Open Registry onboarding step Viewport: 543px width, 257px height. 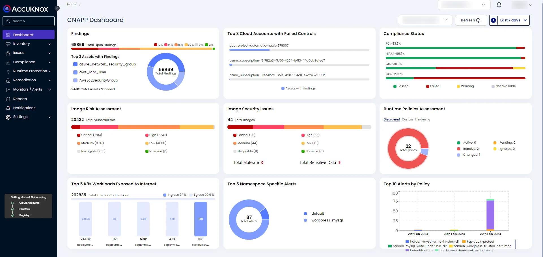[24, 215]
